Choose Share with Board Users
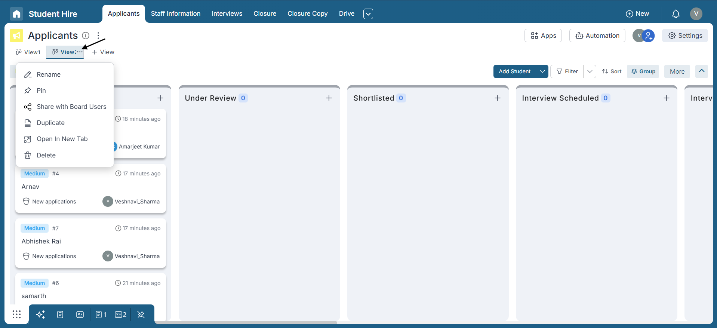This screenshot has height=328, width=717. pos(65,107)
